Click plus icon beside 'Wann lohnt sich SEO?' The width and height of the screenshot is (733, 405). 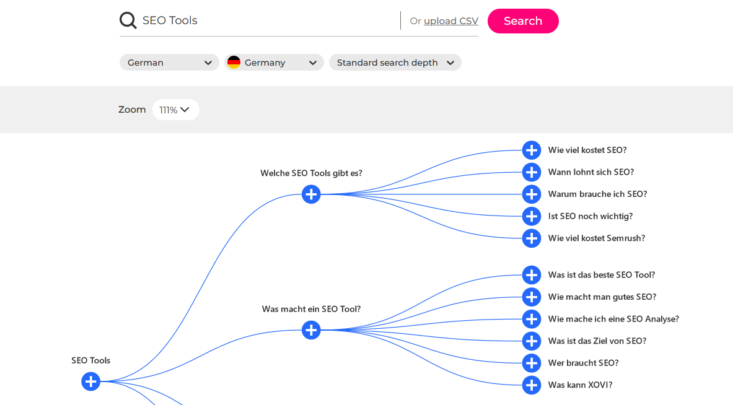pyautogui.click(x=532, y=172)
